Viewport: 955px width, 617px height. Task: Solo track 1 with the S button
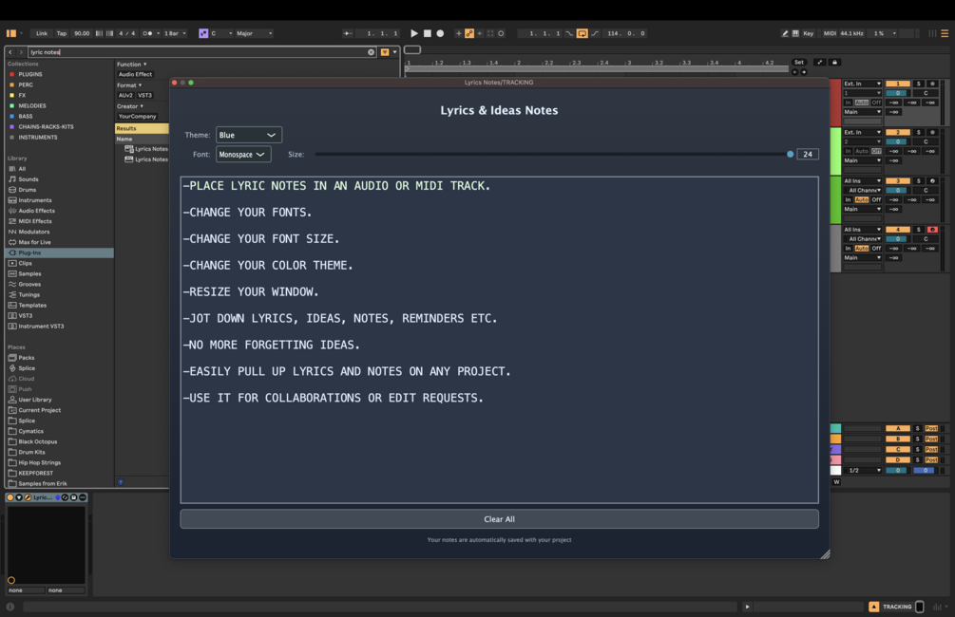coord(919,84)
